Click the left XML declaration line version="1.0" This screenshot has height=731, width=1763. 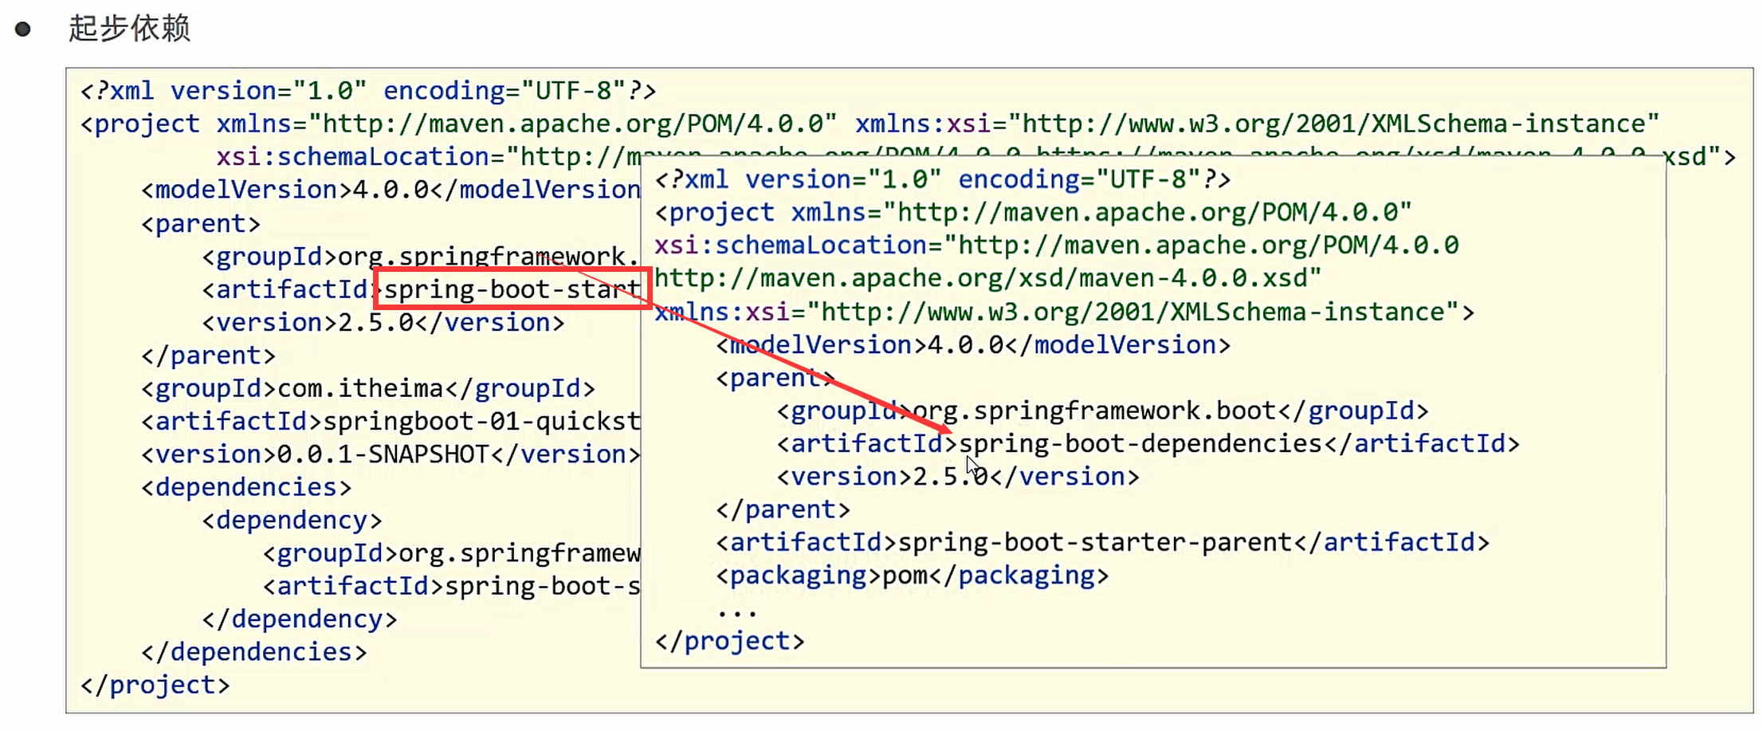(368, 91)
